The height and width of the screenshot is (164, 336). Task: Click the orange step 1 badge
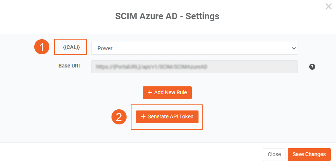click(42, 47)
